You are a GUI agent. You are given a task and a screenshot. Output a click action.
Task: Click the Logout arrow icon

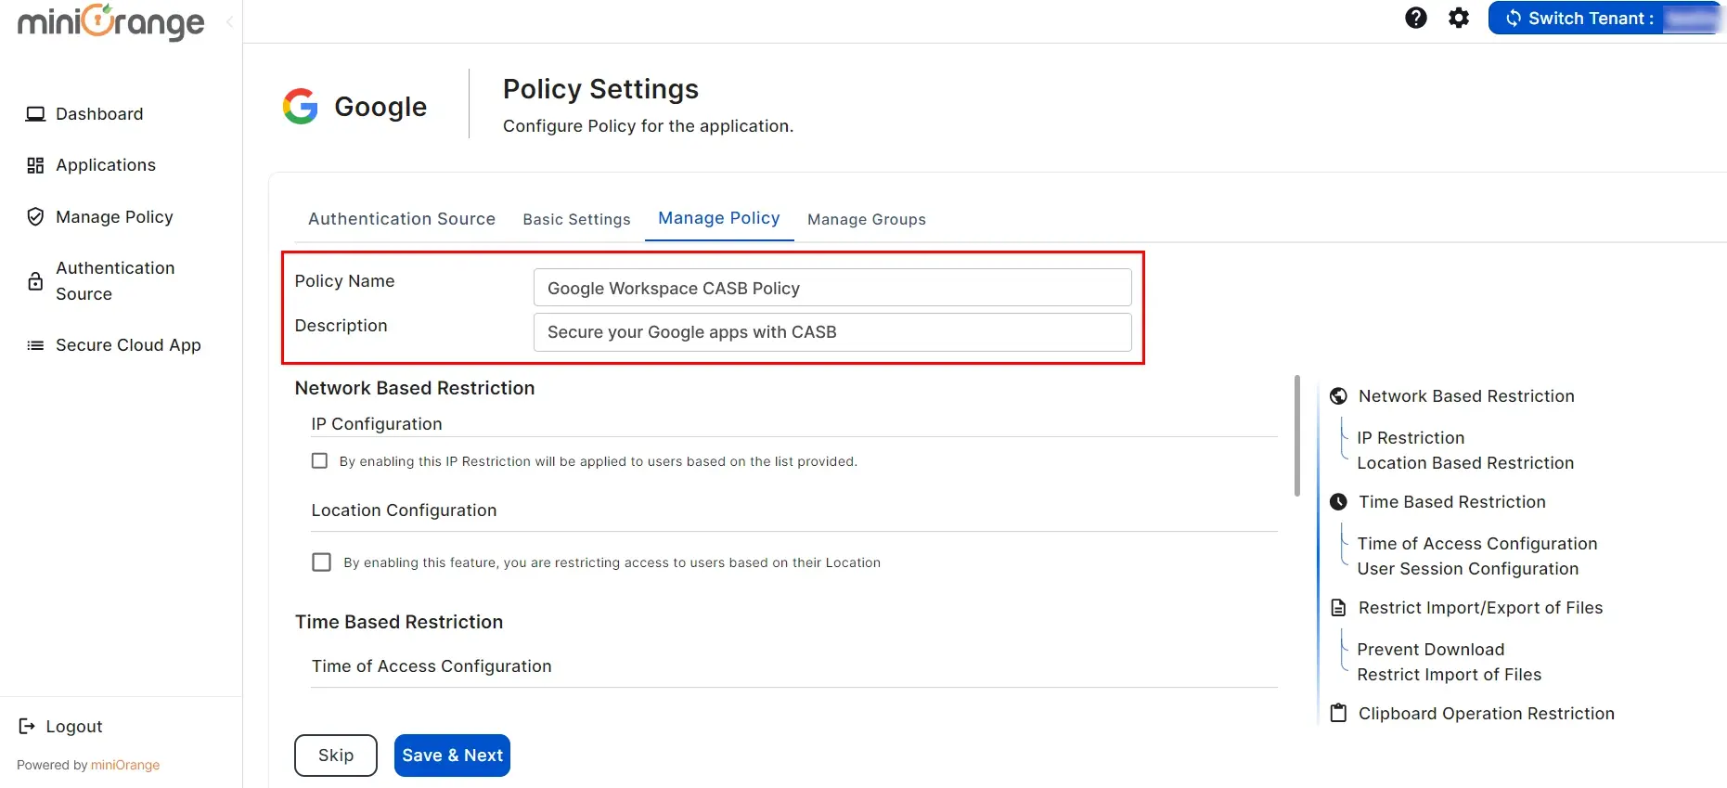[x=27, y=727]
